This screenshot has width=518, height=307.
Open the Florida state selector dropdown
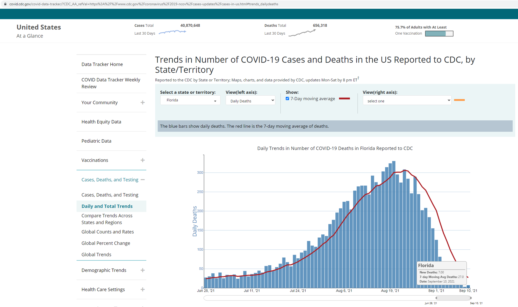point(190,100)
